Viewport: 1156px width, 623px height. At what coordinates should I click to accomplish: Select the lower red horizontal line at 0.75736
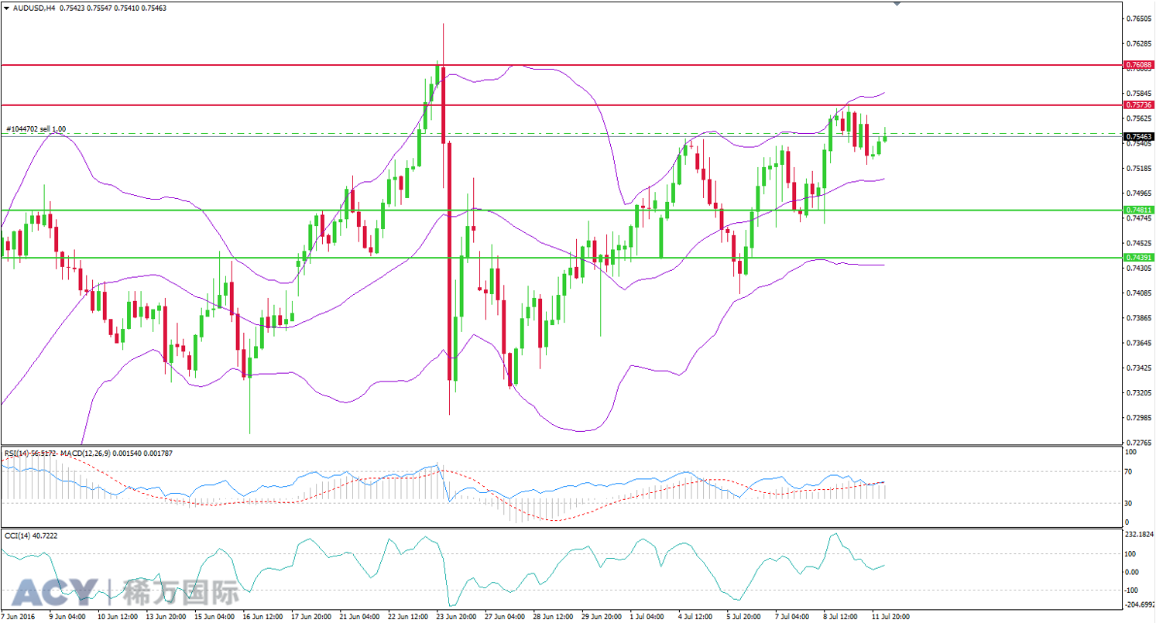(x=561, y=104)
